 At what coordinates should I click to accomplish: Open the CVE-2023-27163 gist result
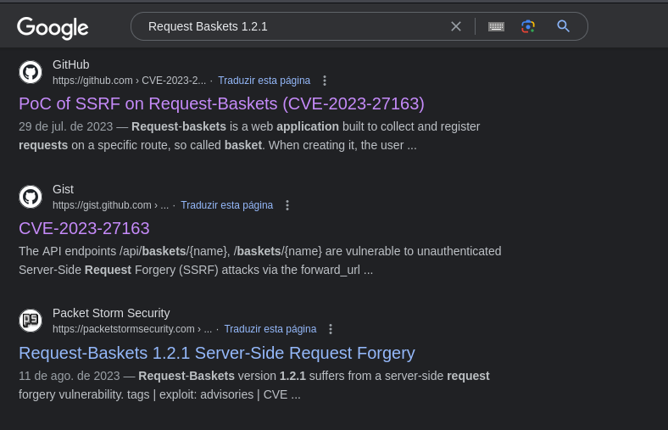point(84,228)
